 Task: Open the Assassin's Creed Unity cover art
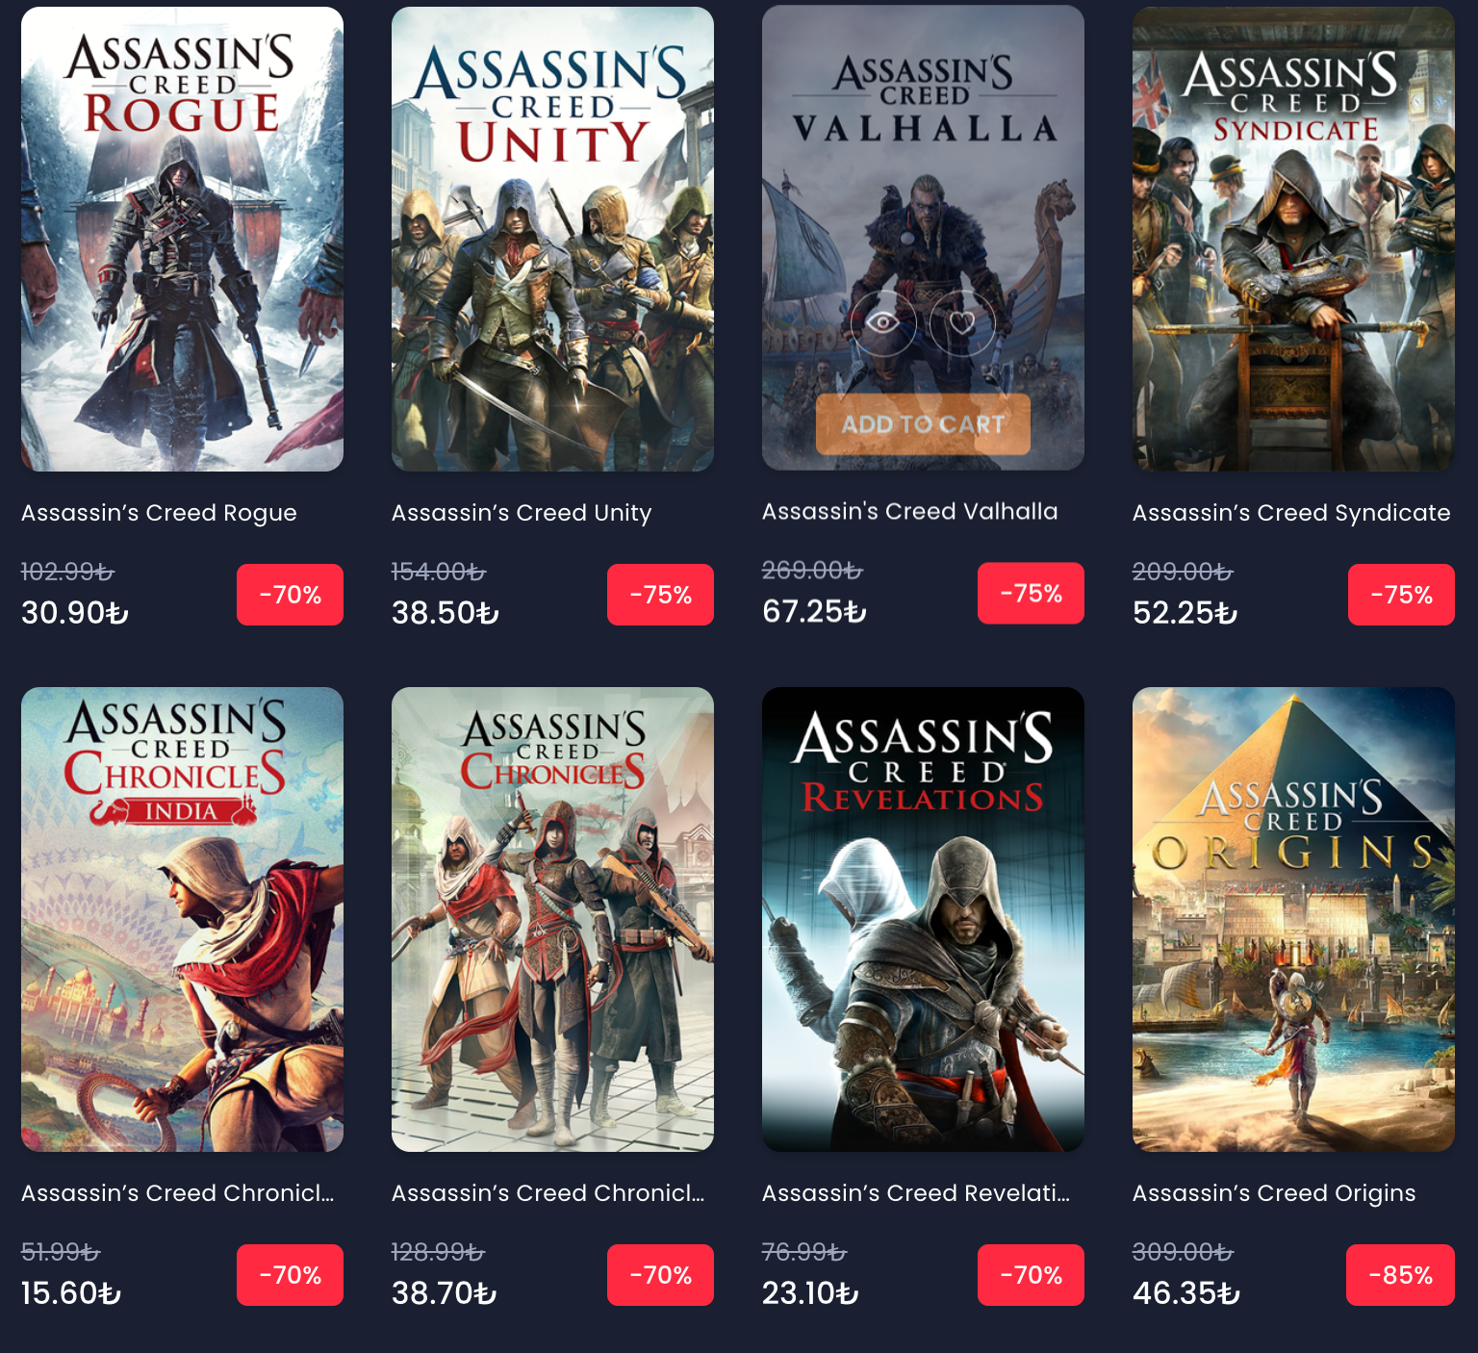click(x=552, y=240)
